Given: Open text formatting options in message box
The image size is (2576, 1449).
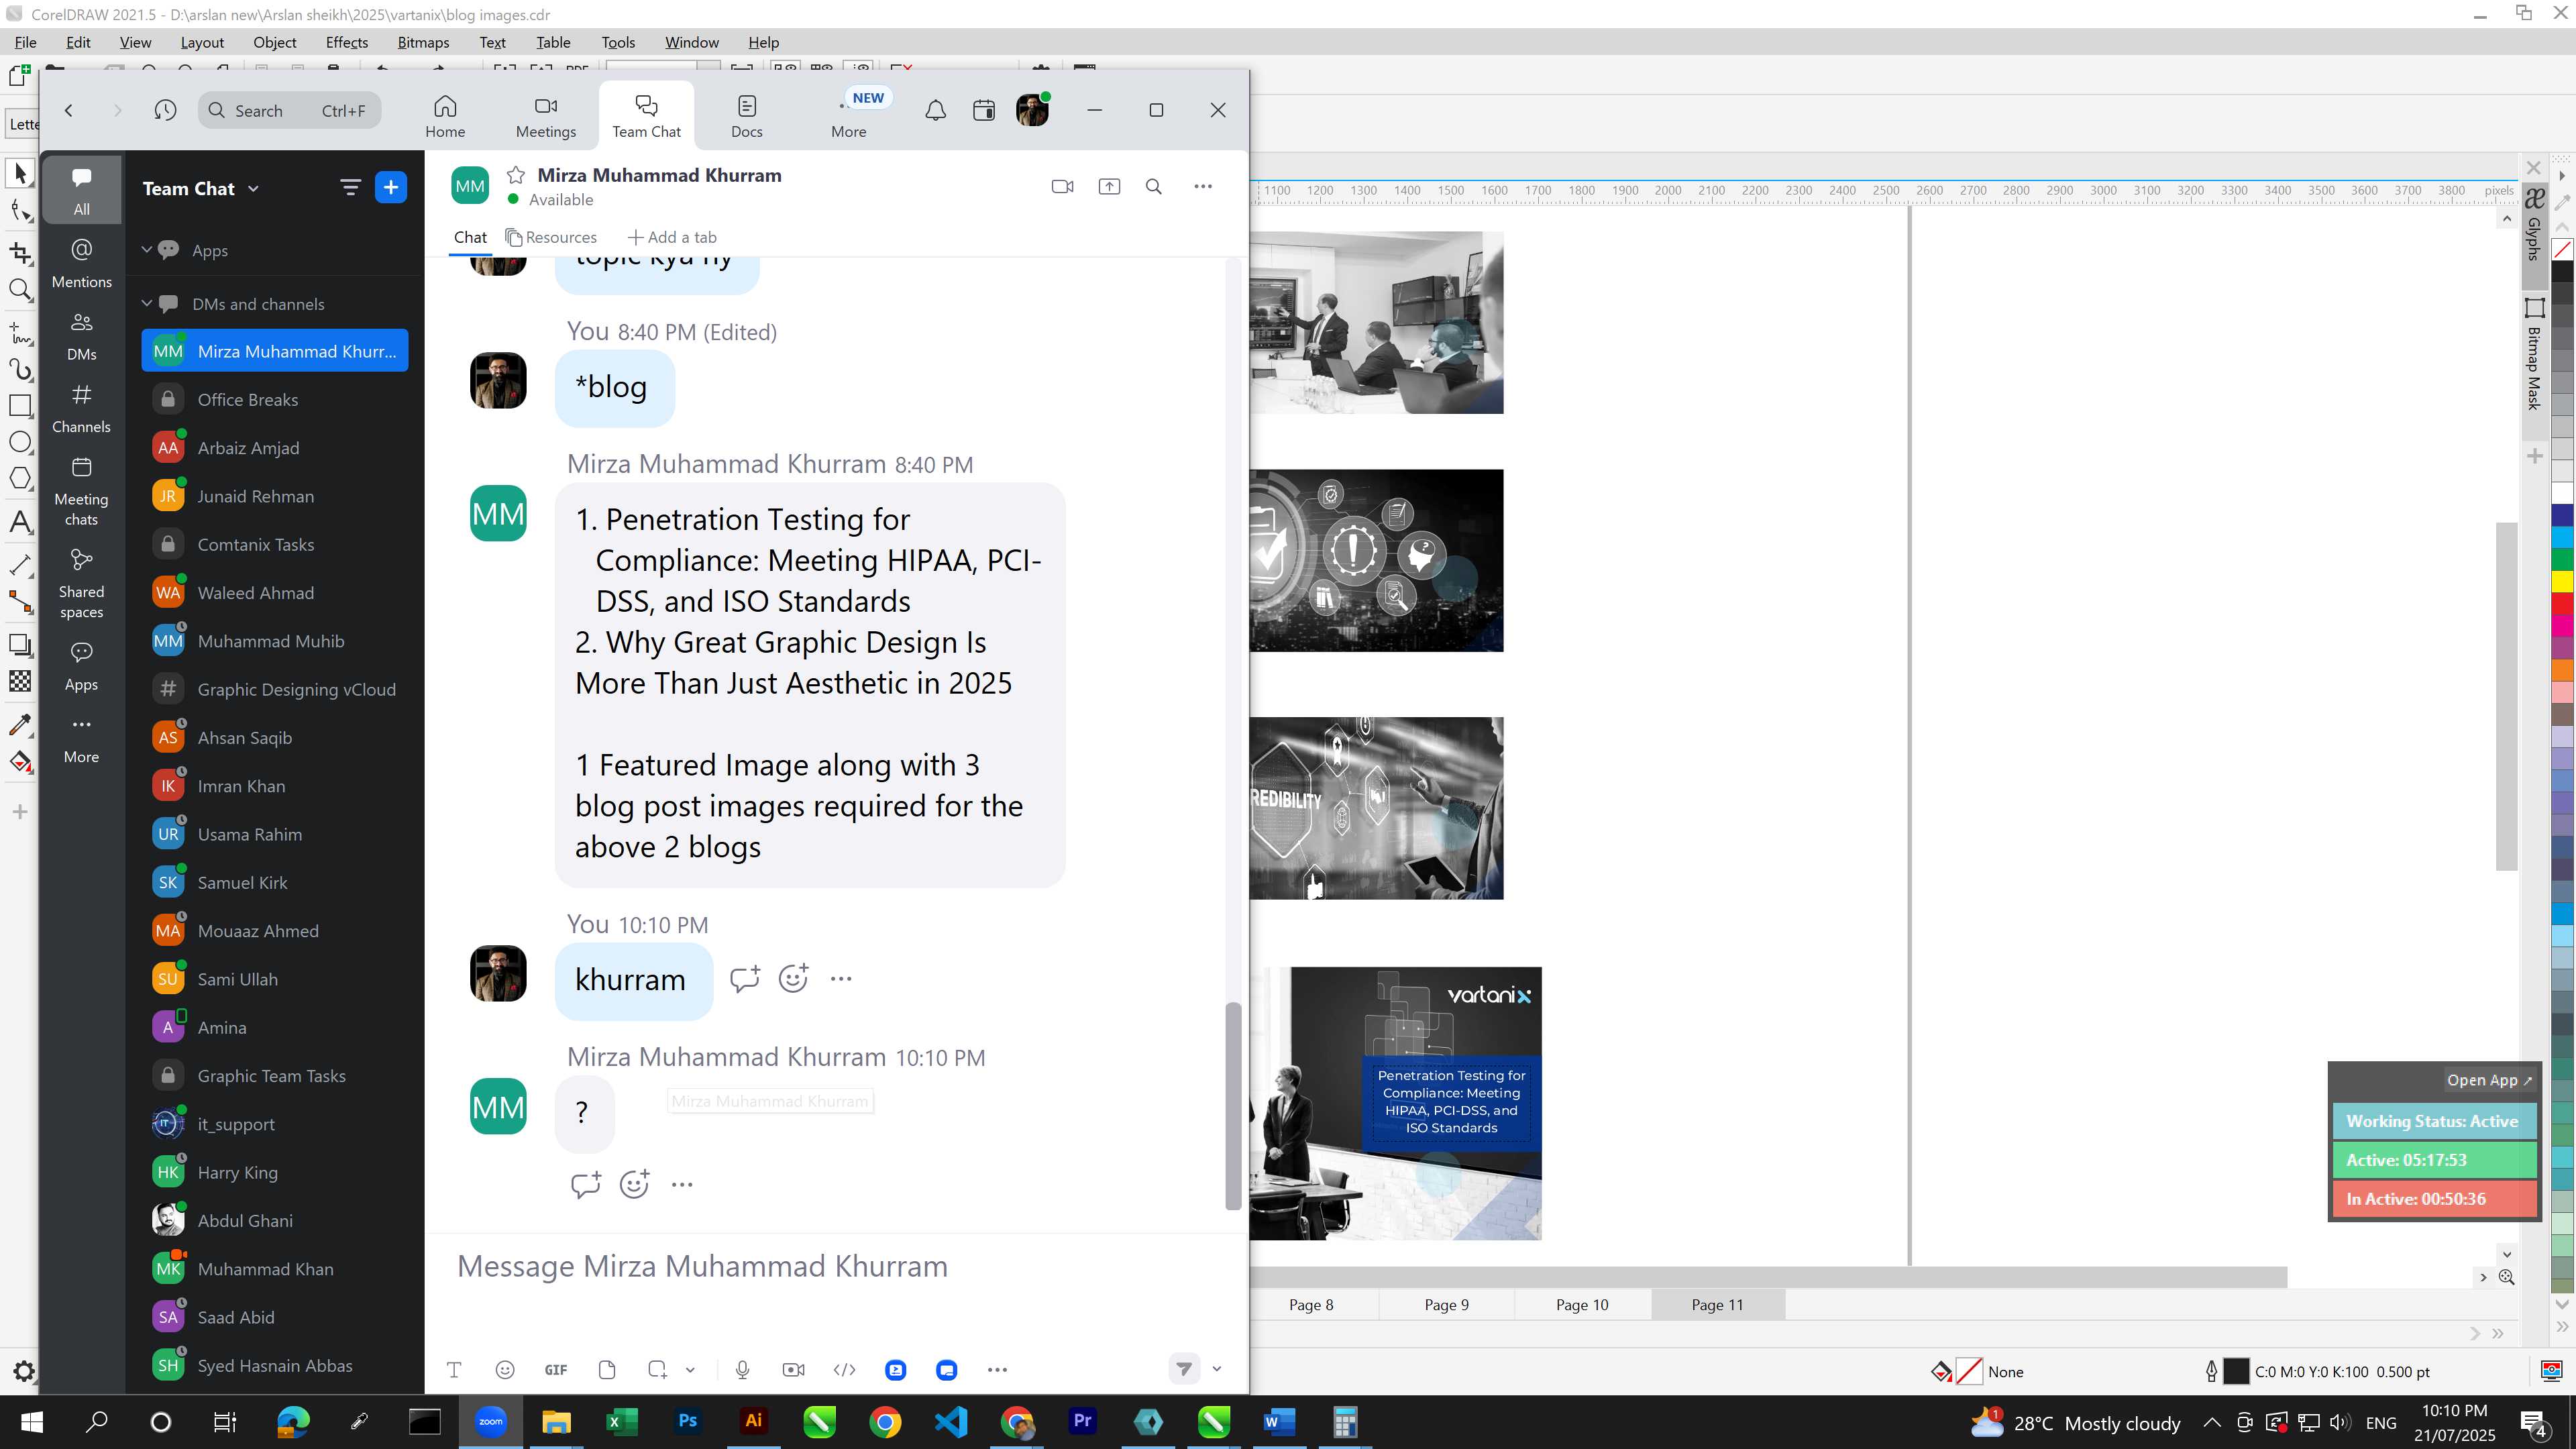Looking at the screenshot, I should click(x=454, y=1370).
